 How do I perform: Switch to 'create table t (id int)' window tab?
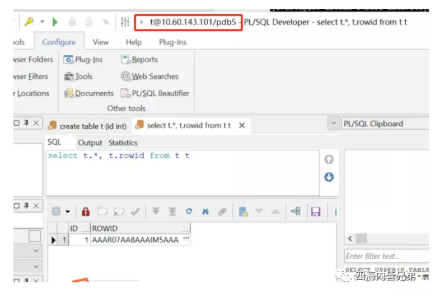pos(88,126)
